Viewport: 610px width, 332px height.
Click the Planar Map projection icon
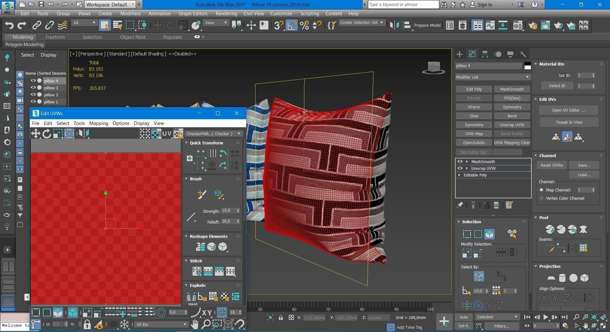(x=551, y=278)
